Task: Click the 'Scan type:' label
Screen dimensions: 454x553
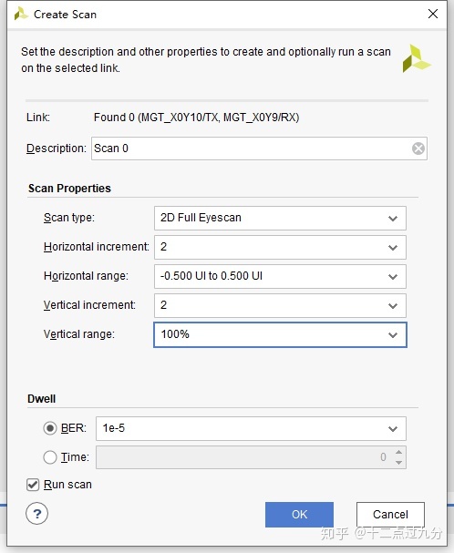Action: pos(69,218)
